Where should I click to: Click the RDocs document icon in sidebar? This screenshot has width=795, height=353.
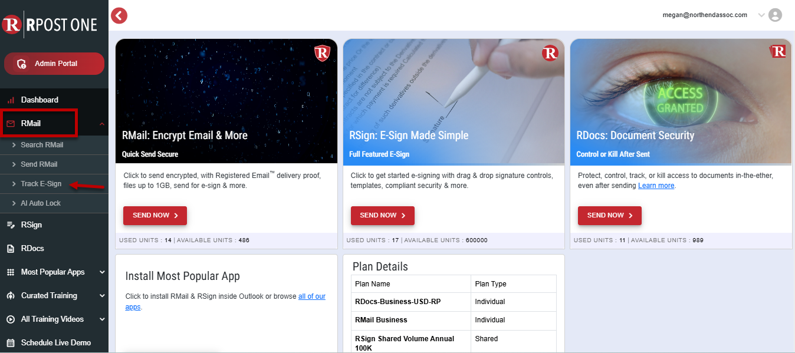(x=11, y=249)
